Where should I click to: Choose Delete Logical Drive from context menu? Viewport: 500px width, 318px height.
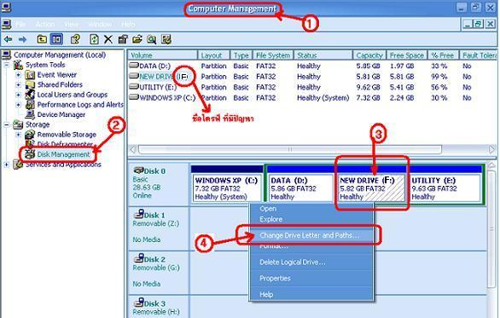[293, 263]
